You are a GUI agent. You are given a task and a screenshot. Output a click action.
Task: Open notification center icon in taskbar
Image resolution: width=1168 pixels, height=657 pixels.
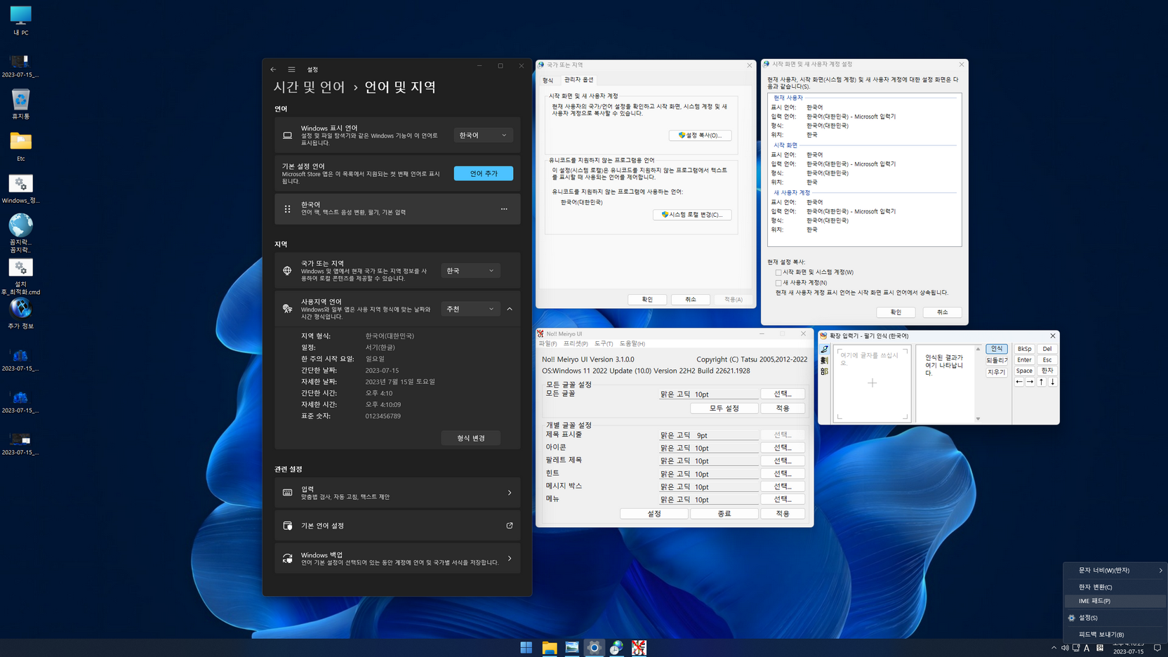[1157, 648]
